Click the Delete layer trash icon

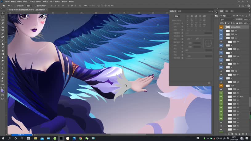click(246, 134)
